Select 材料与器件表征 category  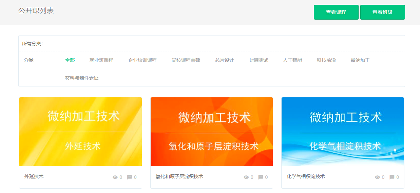(x=82, y=78)
